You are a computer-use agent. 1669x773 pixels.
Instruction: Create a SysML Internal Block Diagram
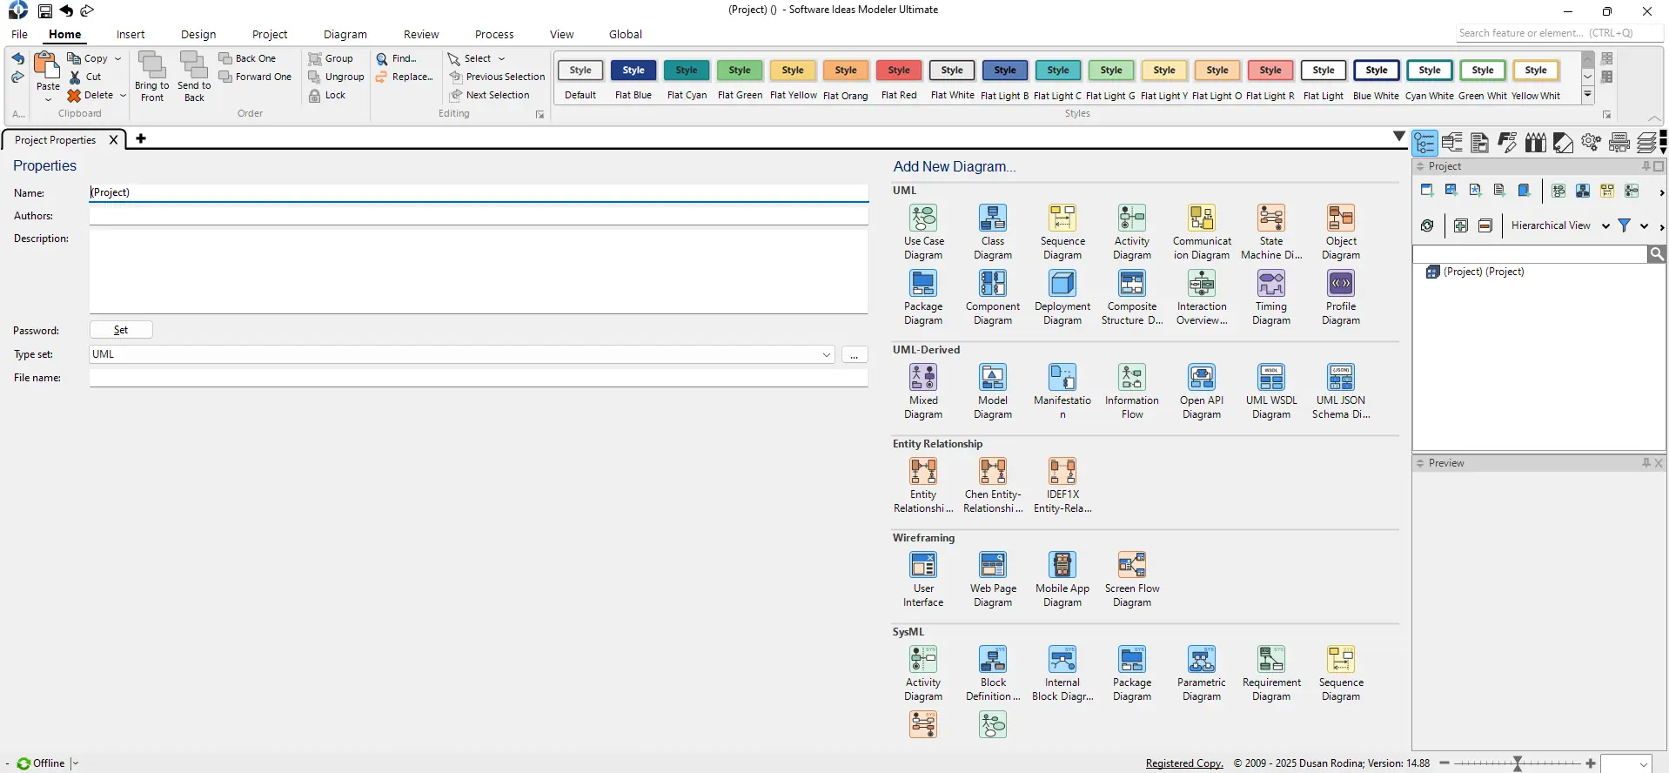pyautogui.click(x=1062, y=673)
